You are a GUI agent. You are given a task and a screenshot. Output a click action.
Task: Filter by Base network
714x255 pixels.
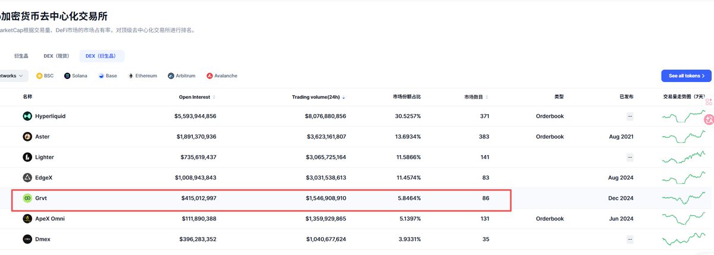click(x=108, y=76)
